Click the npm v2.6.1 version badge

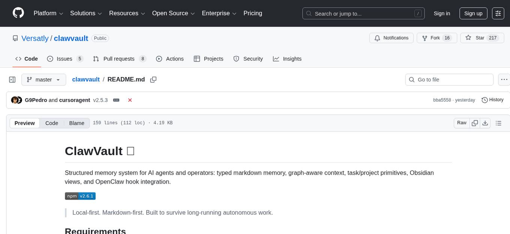(80, 196)
